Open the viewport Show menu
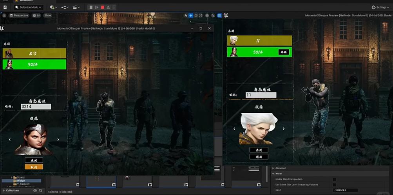The width and height of the screenshot is (393, 195). point(48,16)
